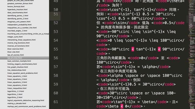Click line number 50 in the gutter
The width and height of the screenshot is (195, 109).
[x=56, y=10]
